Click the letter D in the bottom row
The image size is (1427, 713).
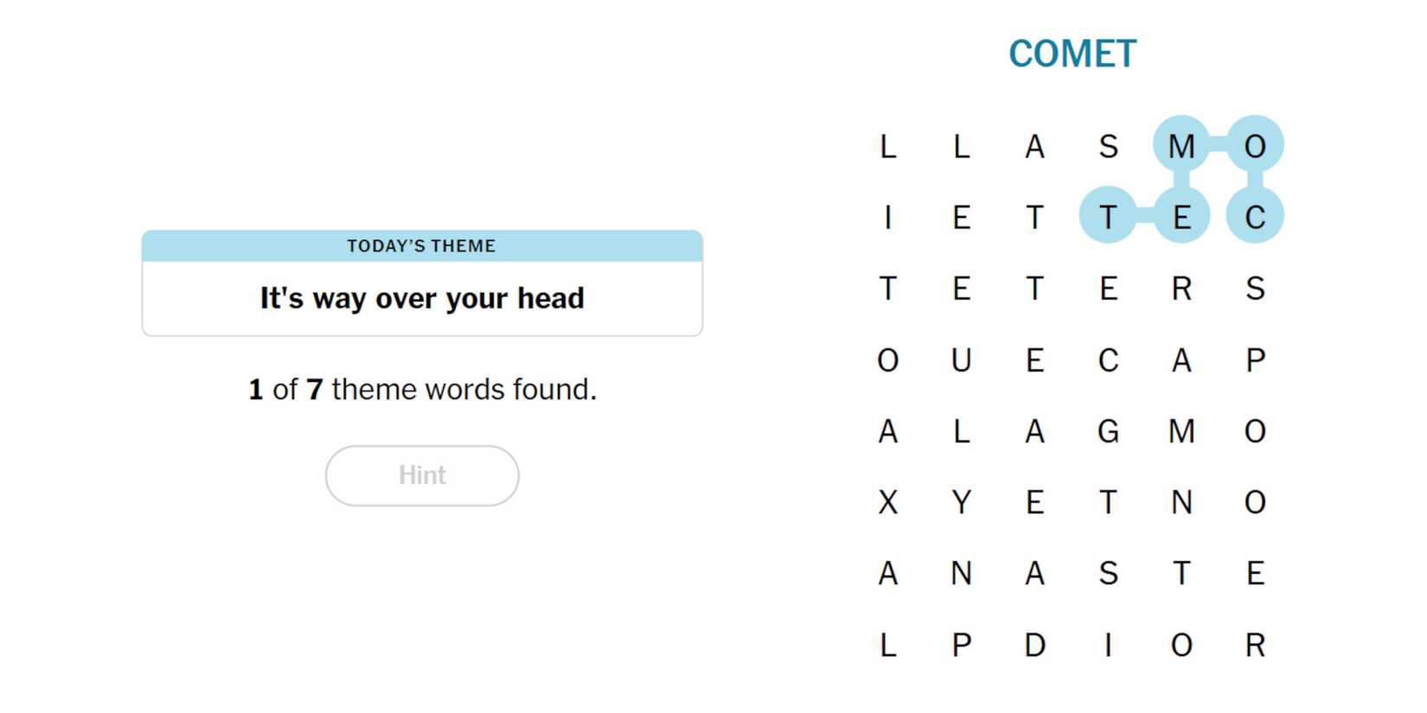pos(1034,644)
